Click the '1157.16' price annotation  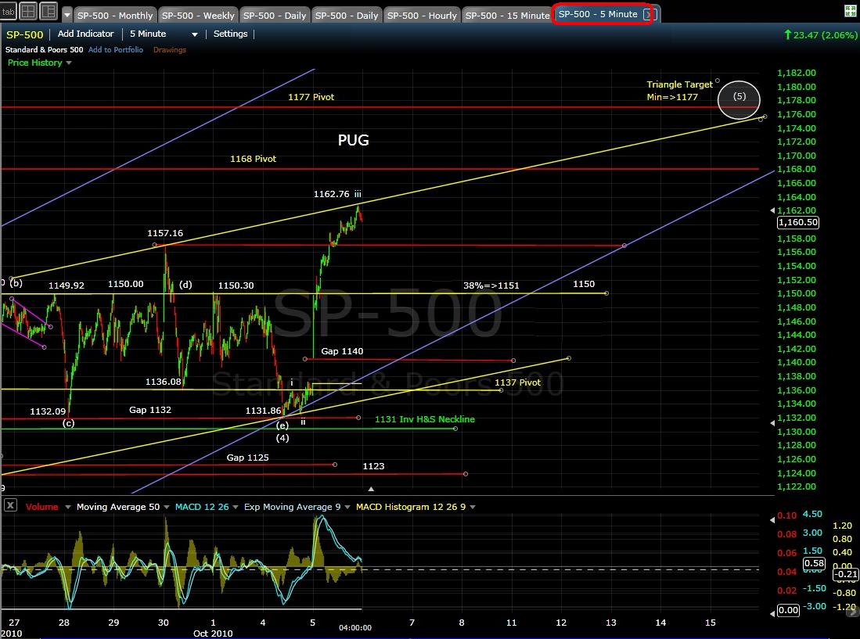click(165, 233)
